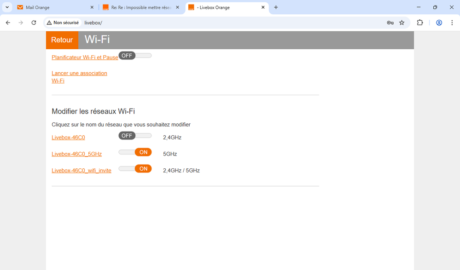Disable the Livebox-46C0_5GHz network switch
Screen dimensions: 460x270
point(135,152)
